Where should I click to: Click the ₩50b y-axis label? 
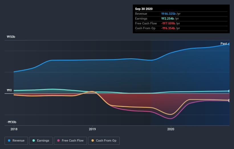pyautogui.click(x=11, y=37)
